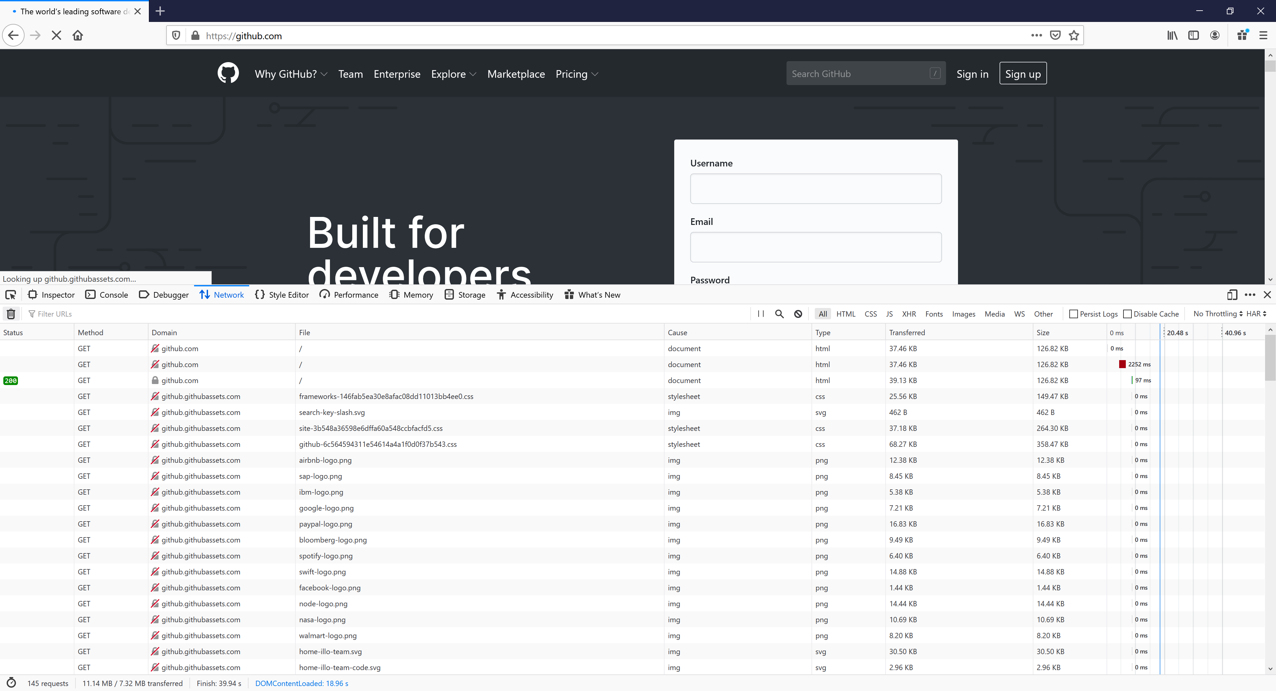
Task: Toggle responsive design mode
Action: pos(1232,295)
